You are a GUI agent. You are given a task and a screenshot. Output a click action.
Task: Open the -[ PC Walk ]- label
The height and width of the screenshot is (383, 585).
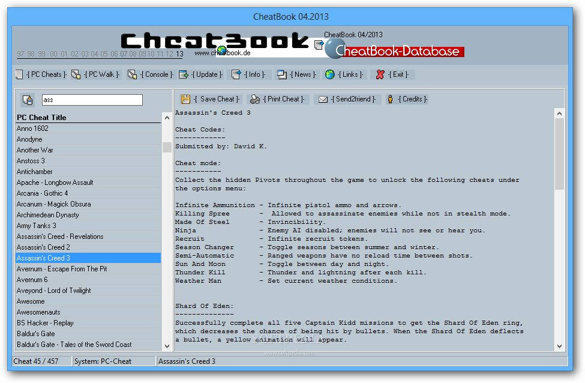click(x=101, y=74)
